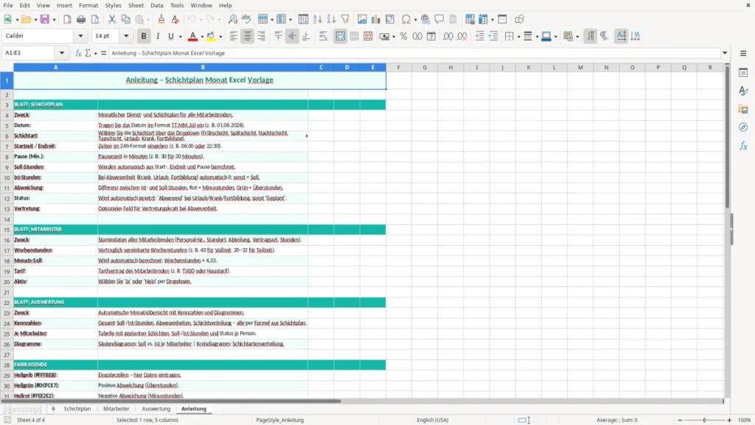Toggle Align Left
755x425 pixels.
tap(234, 36)
